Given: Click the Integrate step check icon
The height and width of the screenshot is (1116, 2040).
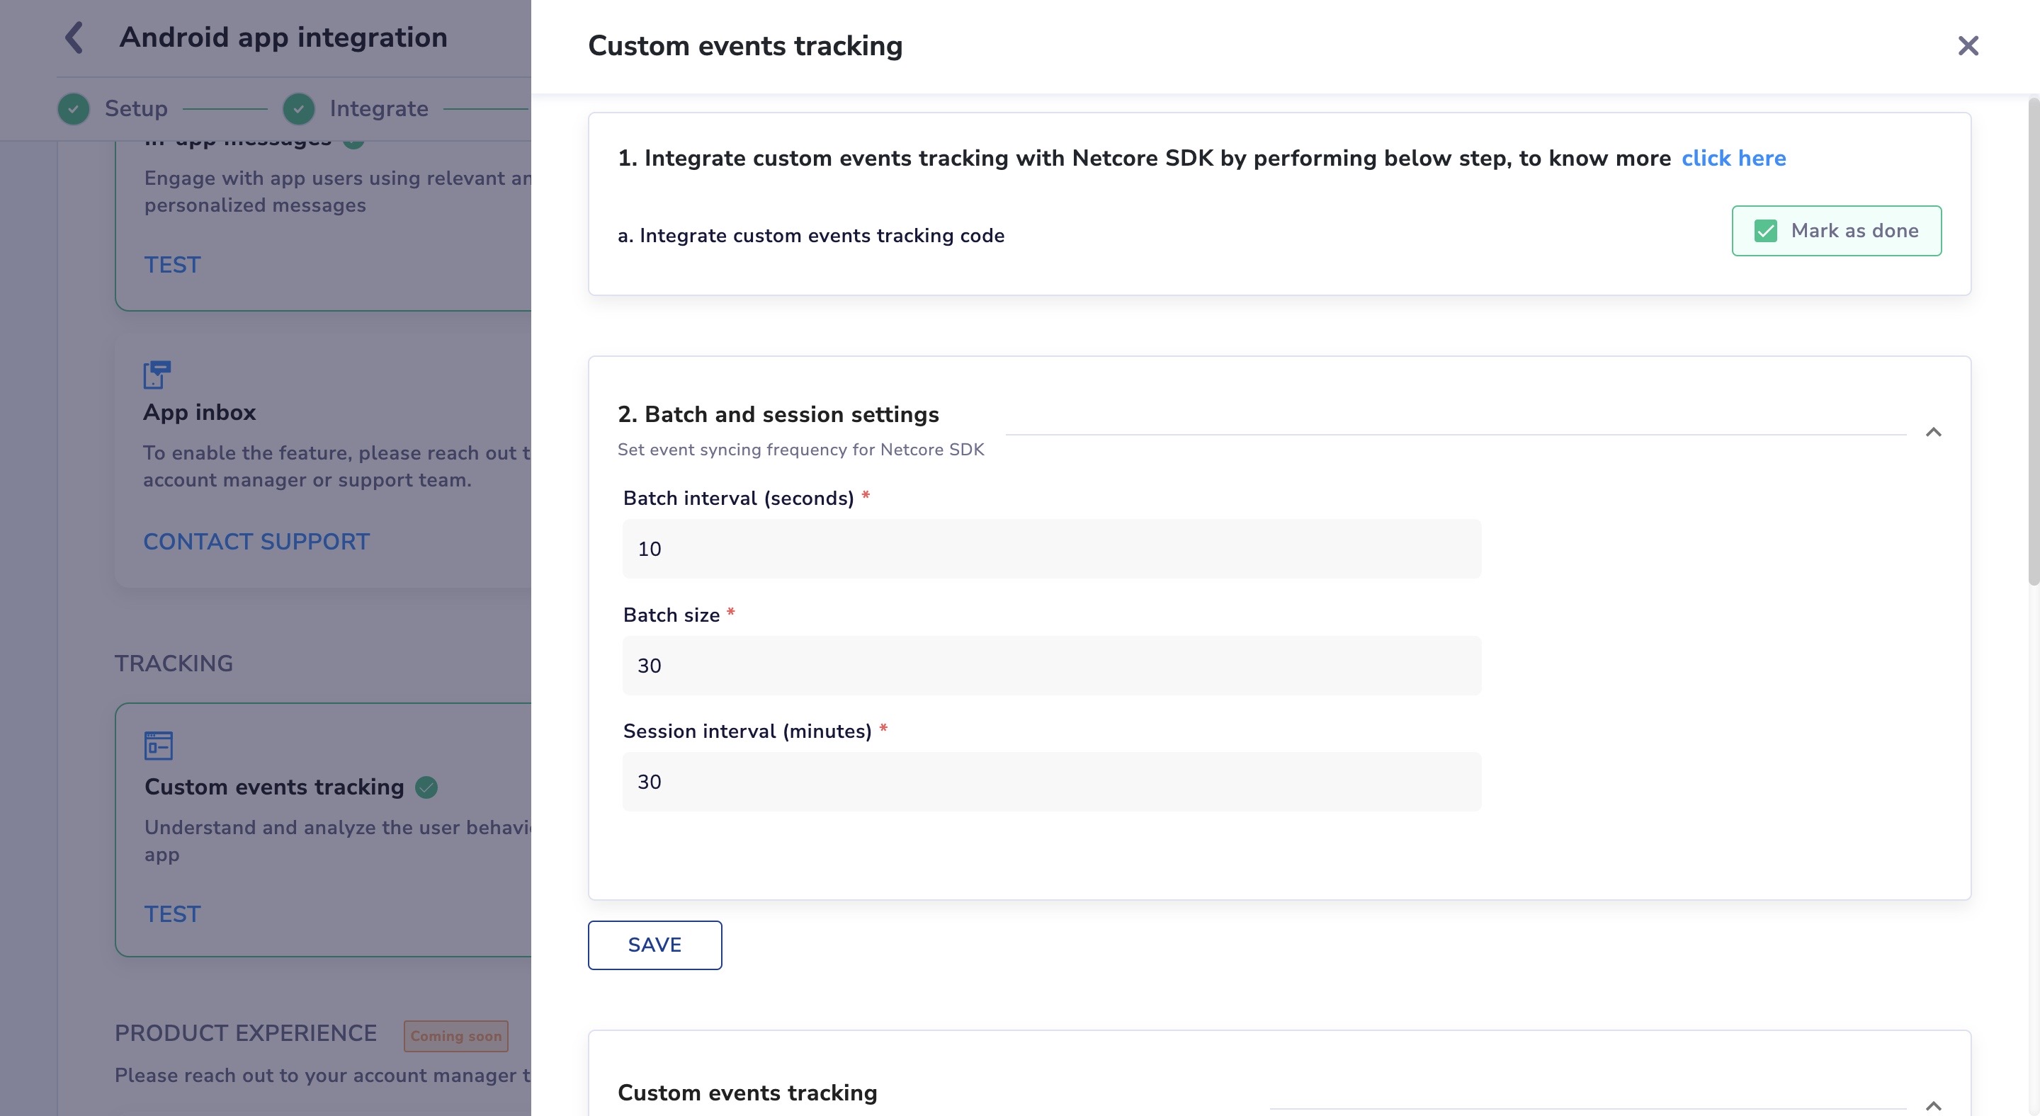Looking at the screenshot, I should pos(298,108).
